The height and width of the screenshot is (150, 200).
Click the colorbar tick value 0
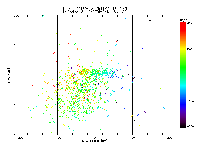click(x=187, y=75)
